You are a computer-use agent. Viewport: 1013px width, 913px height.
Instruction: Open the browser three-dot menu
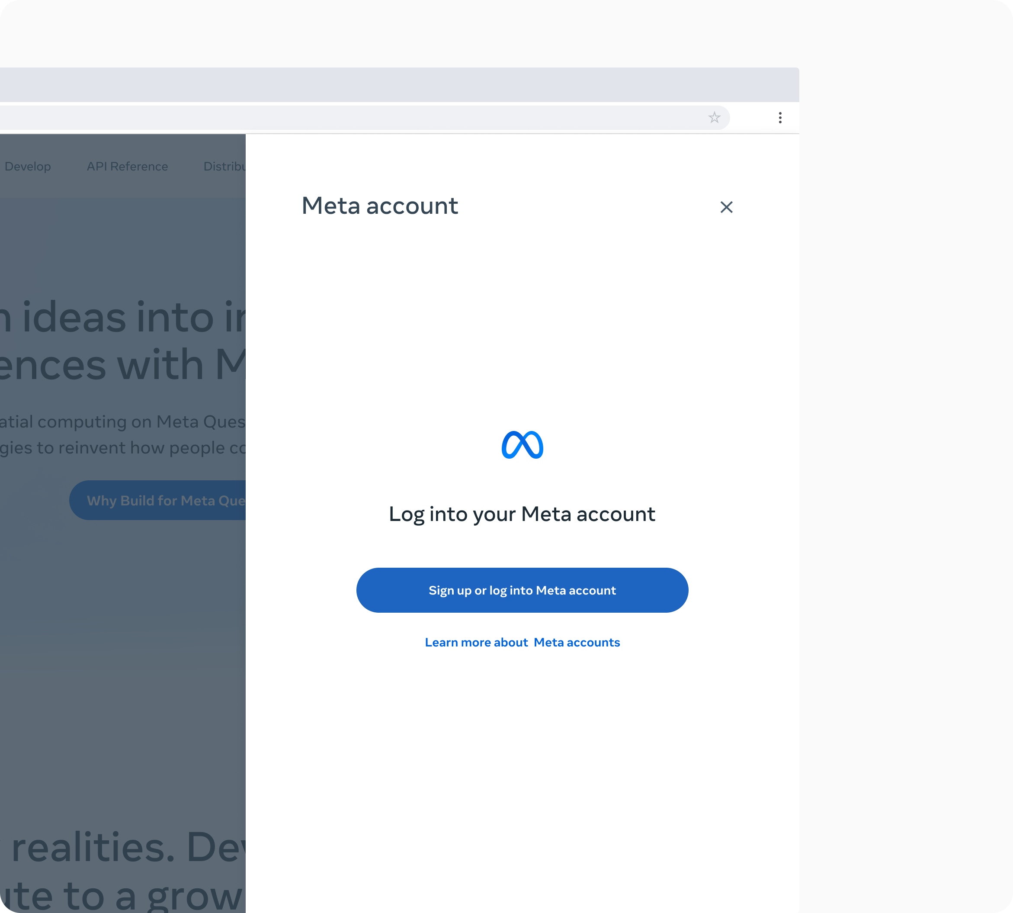(780, 118)
